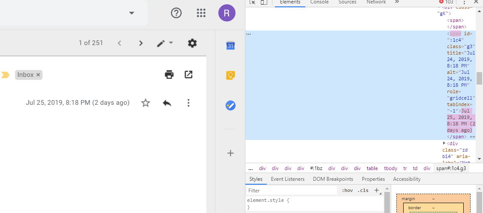Print the email with printer icon
This screenshot has width=483, height=213.
pos(169,75)
